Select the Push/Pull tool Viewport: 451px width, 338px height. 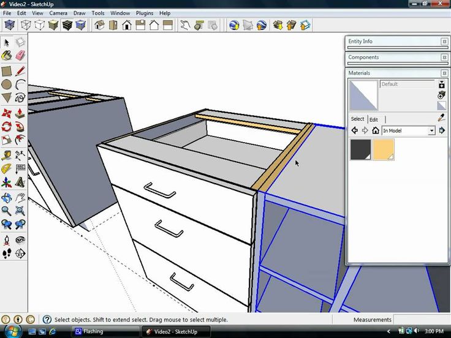(20, 113)
